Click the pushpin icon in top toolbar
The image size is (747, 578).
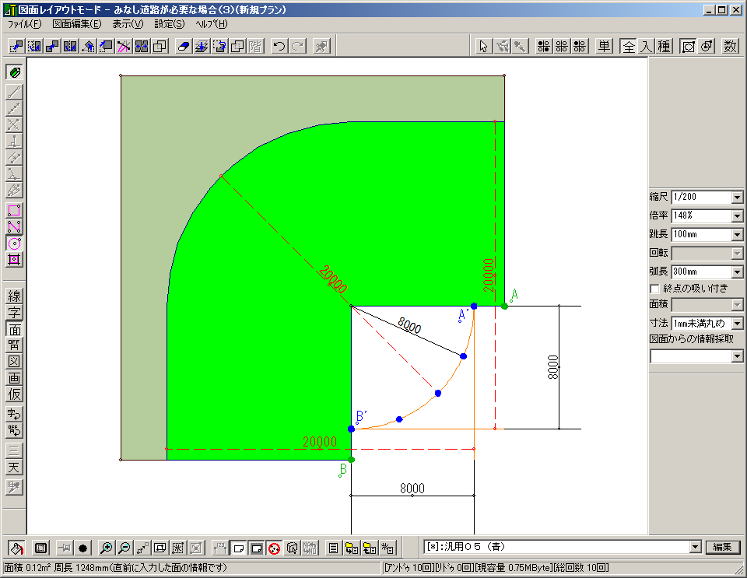click(321, 46)
